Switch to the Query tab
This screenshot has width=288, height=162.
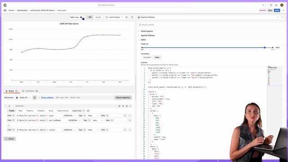point(11,91)
